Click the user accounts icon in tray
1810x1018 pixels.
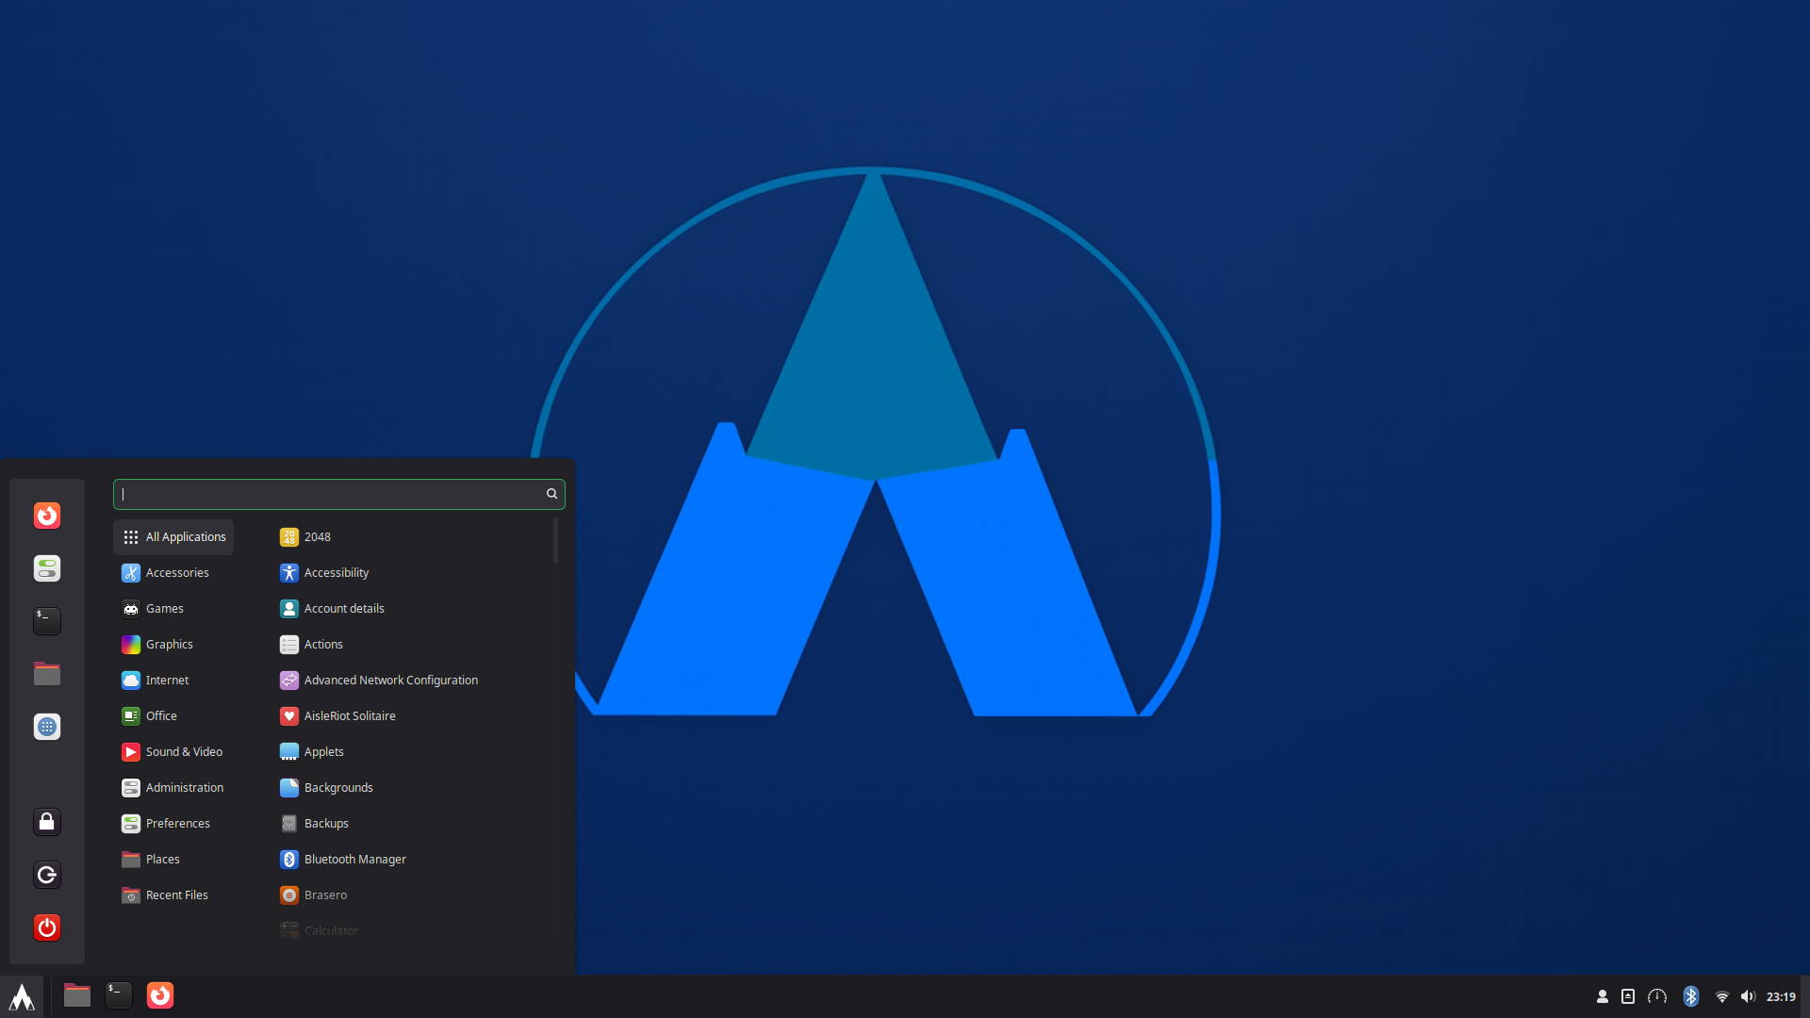(1603, 996)
